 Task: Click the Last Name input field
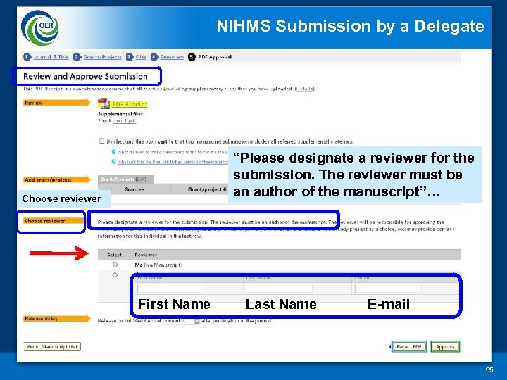280,289
